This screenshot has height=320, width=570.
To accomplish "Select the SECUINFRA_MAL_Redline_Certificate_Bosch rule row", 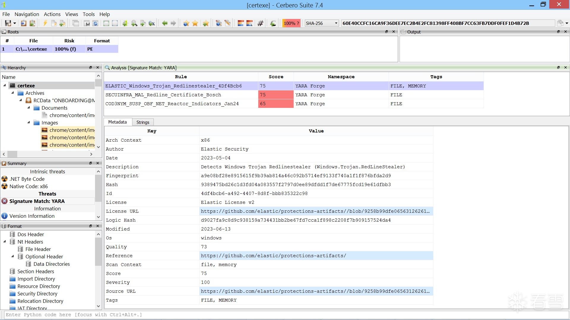I will click(163, 95).
